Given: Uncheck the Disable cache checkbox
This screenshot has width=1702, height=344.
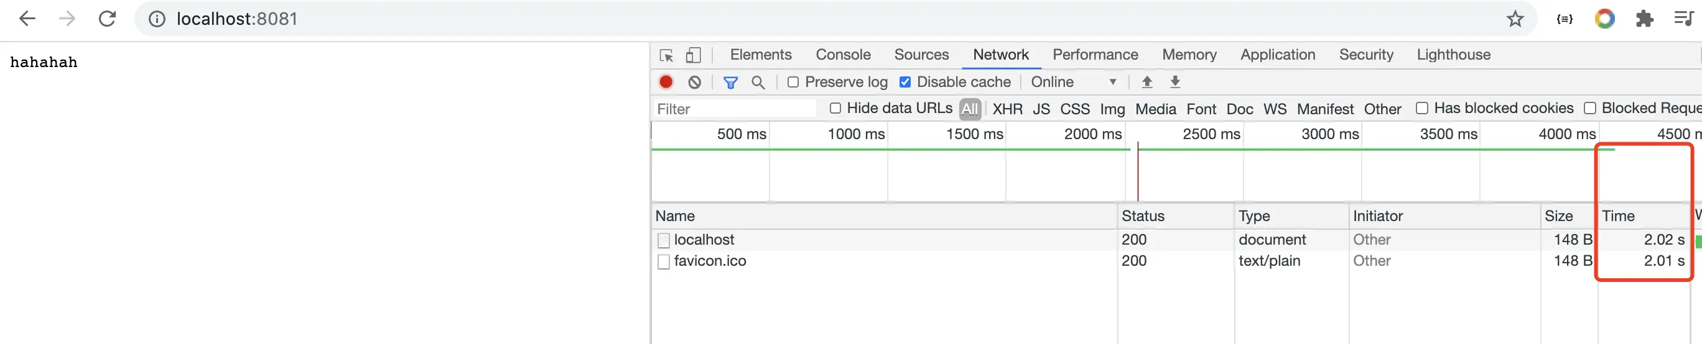Looking at the screenshot, I should [x=905, y=82].
